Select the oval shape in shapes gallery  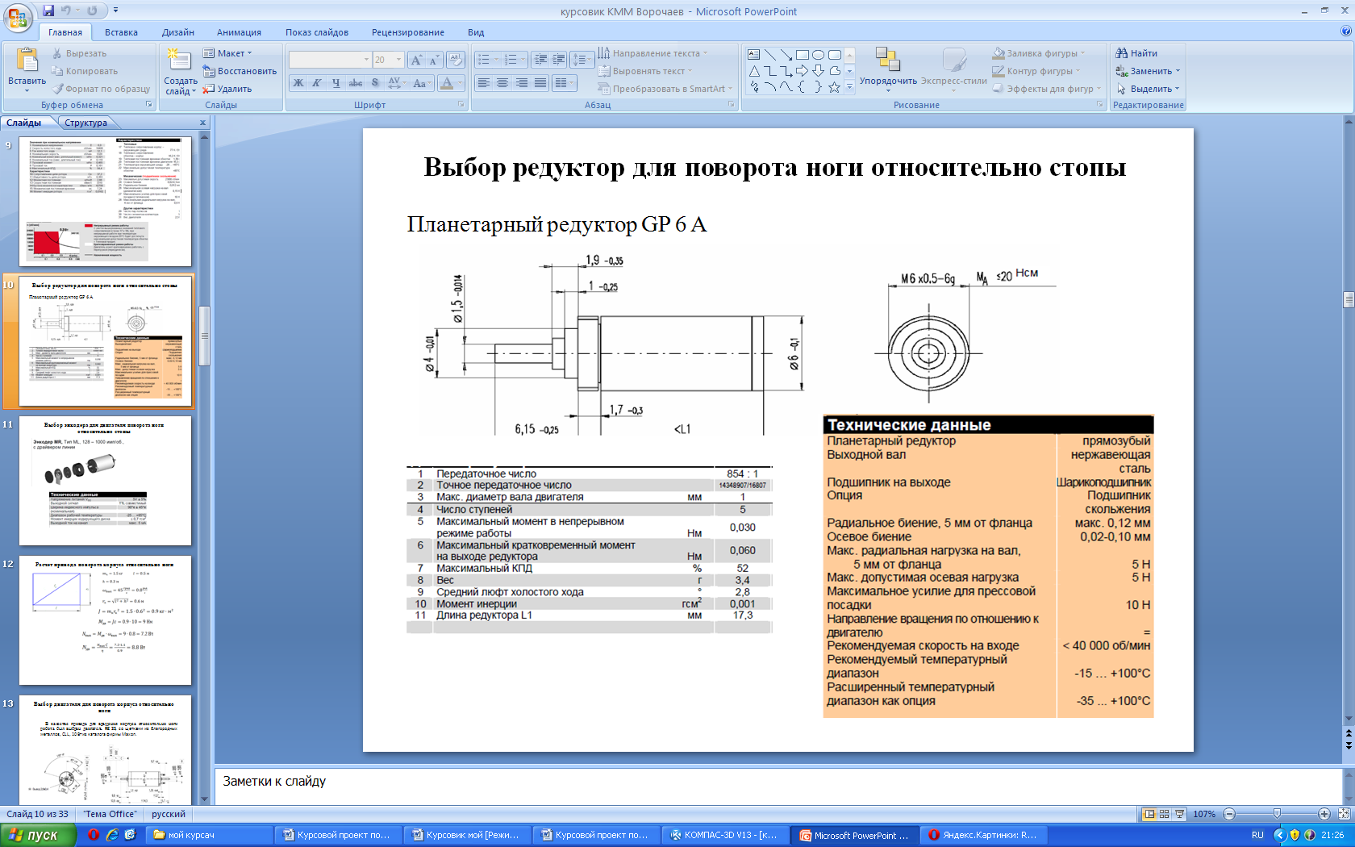(818, 55)
